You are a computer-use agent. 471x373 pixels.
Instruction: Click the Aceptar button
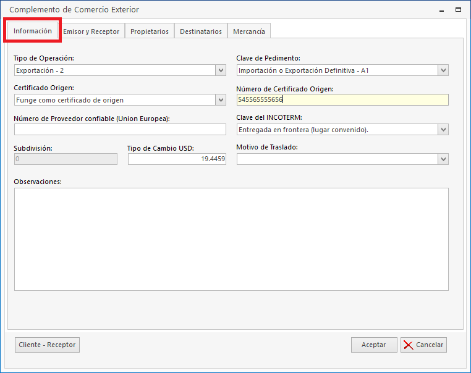pyautogui.click(x=373, y=345)
